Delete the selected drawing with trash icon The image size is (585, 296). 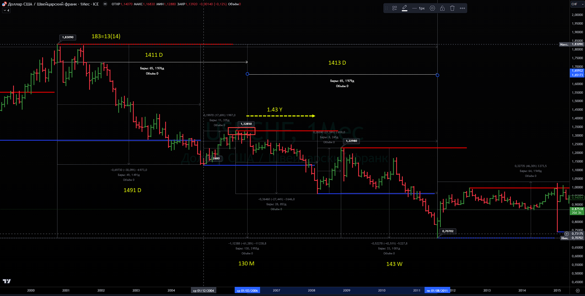[452, 8]
